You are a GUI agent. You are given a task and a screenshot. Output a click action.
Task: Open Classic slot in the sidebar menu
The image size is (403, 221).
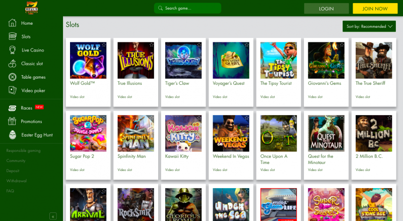coord(31,64)
